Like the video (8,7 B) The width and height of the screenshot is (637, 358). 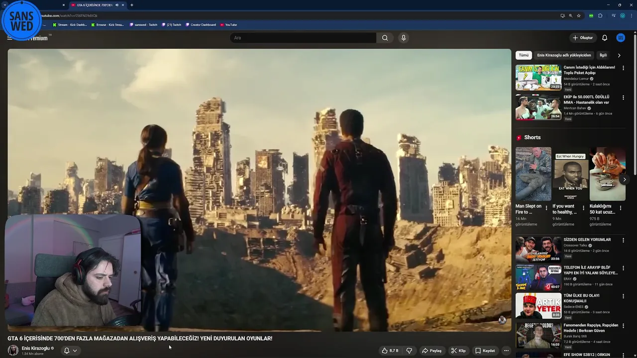pyautogui.click(x=390, y=351)
